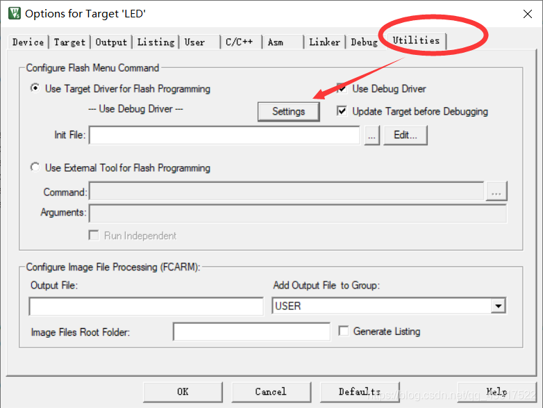The height and width of the screenshot is (408, 543).
Task: Open the Device tab
Action: pos(28,42)
